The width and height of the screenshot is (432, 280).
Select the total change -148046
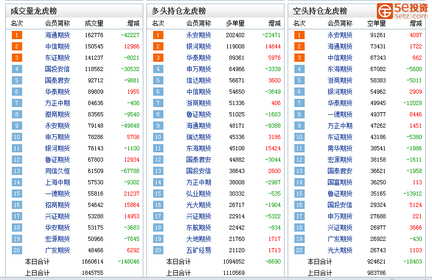[x=128, y=261]
